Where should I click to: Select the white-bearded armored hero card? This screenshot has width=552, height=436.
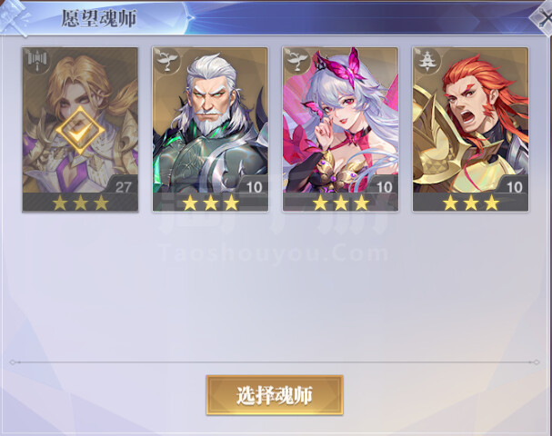pos(210,129)
